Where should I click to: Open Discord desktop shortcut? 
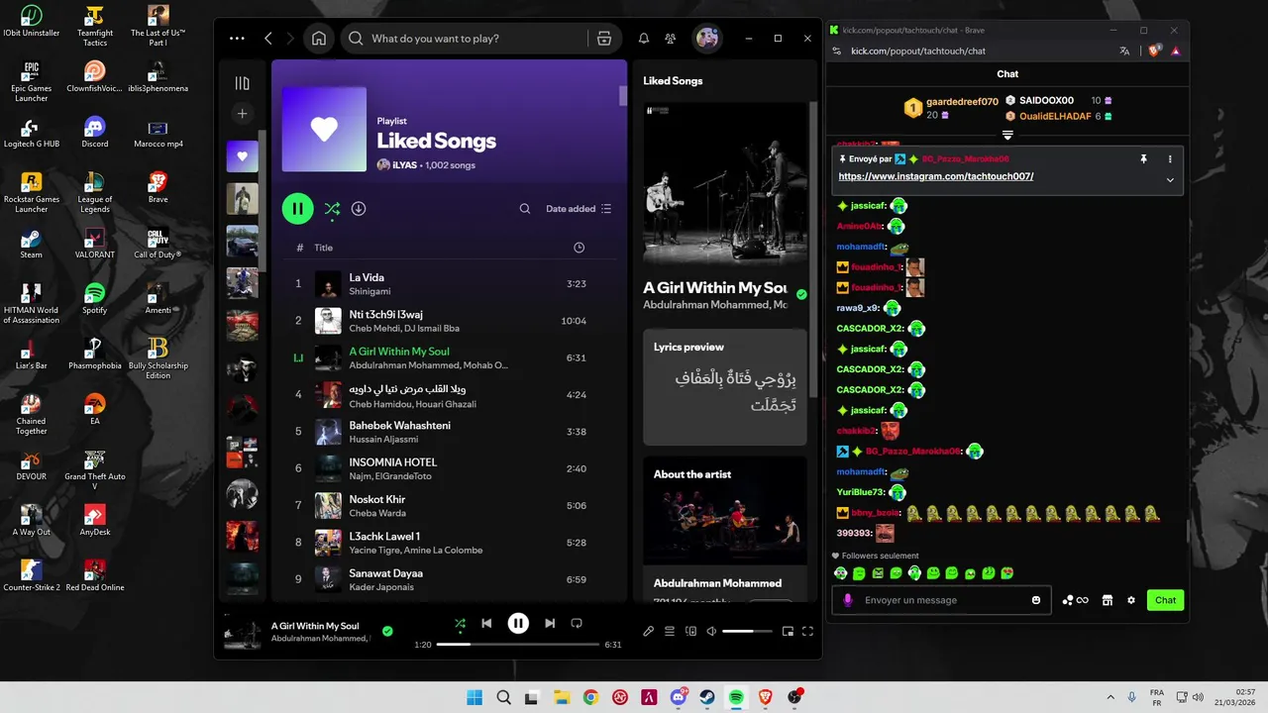click(95, 132)
